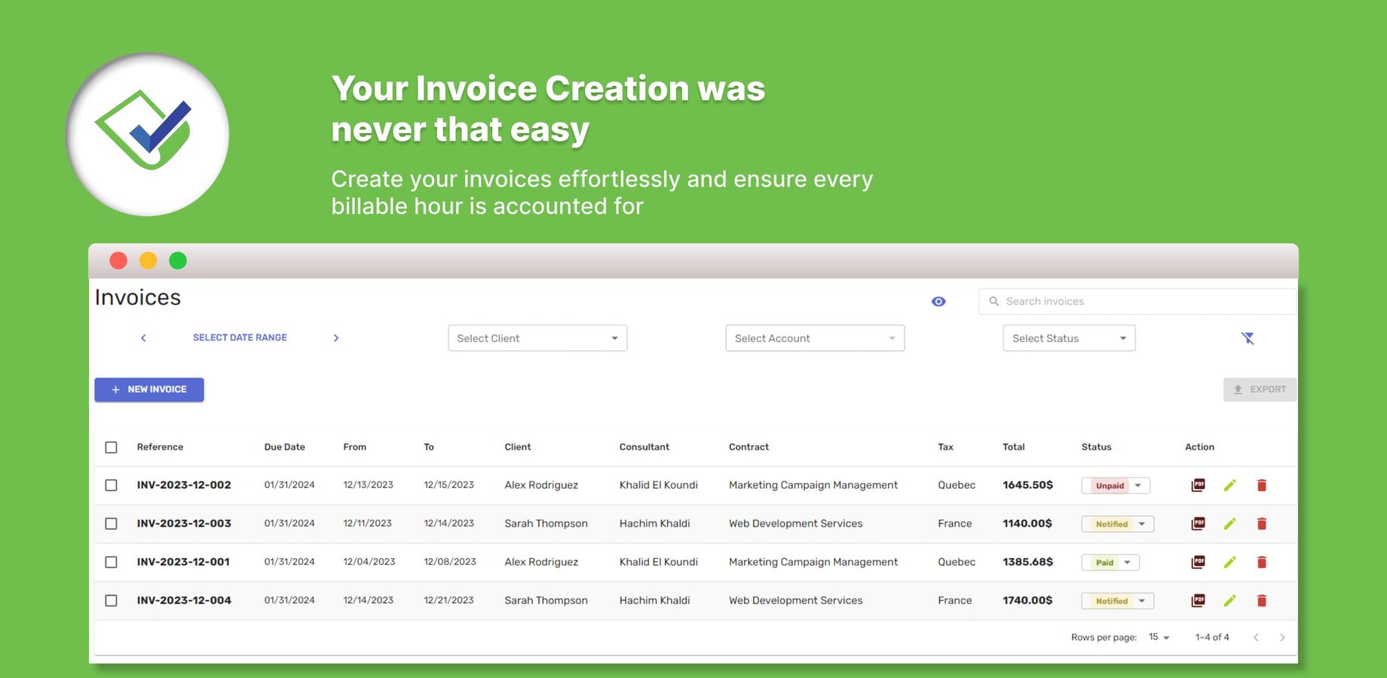
Task: Change the Unpaid status for INV-2023-12-002
Action: pyautogui.click(x=1116, y=486)
